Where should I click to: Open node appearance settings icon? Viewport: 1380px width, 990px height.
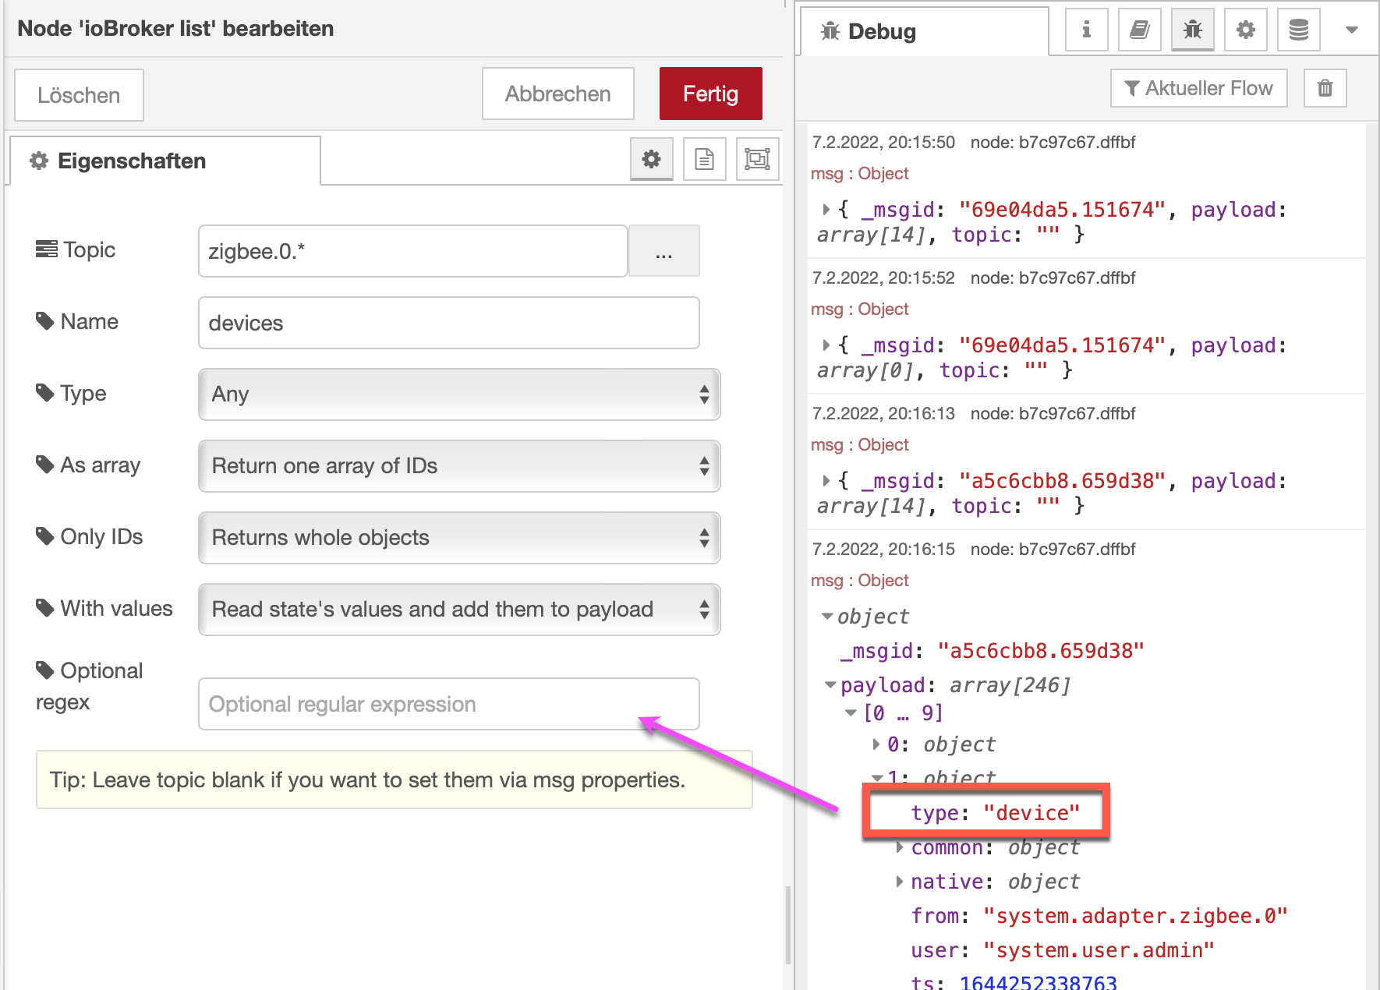pos(757,159)
